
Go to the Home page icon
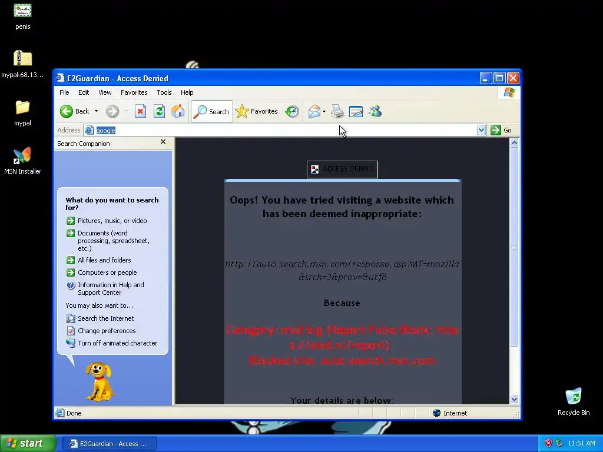pos(178,111)
